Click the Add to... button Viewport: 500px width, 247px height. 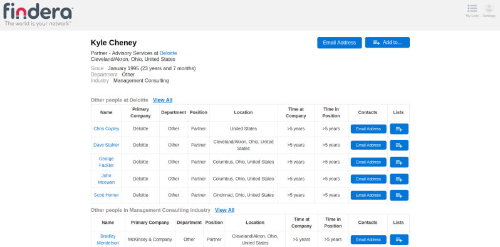387,43
